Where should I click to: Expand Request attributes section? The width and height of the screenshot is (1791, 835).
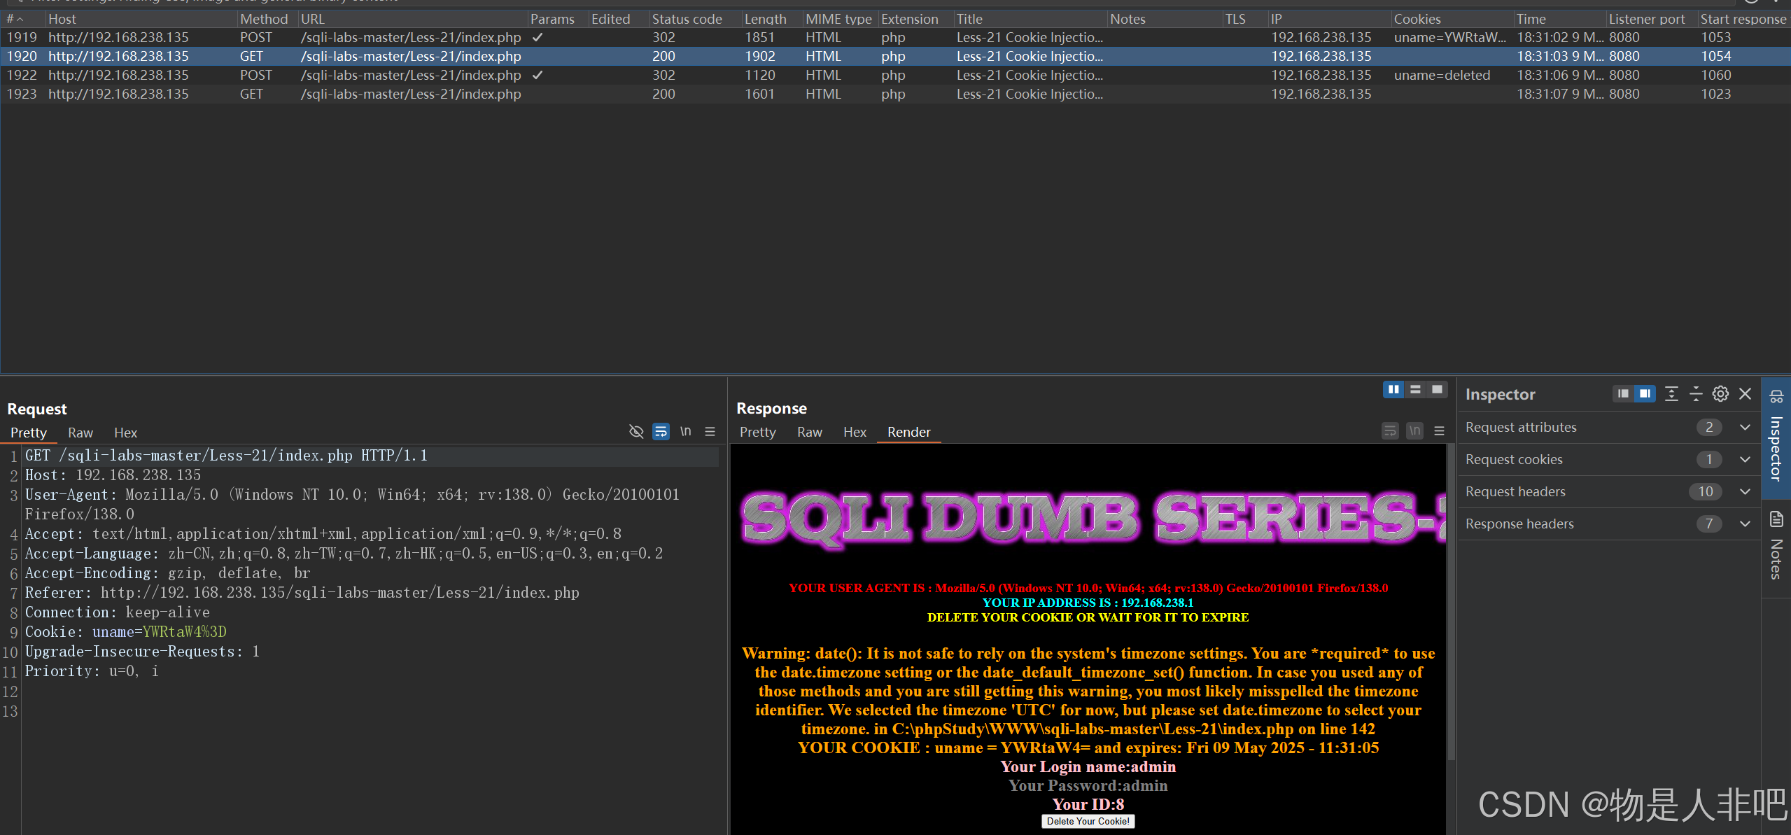click(x=1745, y=427)
